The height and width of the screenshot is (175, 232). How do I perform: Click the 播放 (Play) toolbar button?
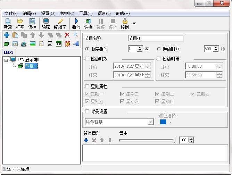76,24
